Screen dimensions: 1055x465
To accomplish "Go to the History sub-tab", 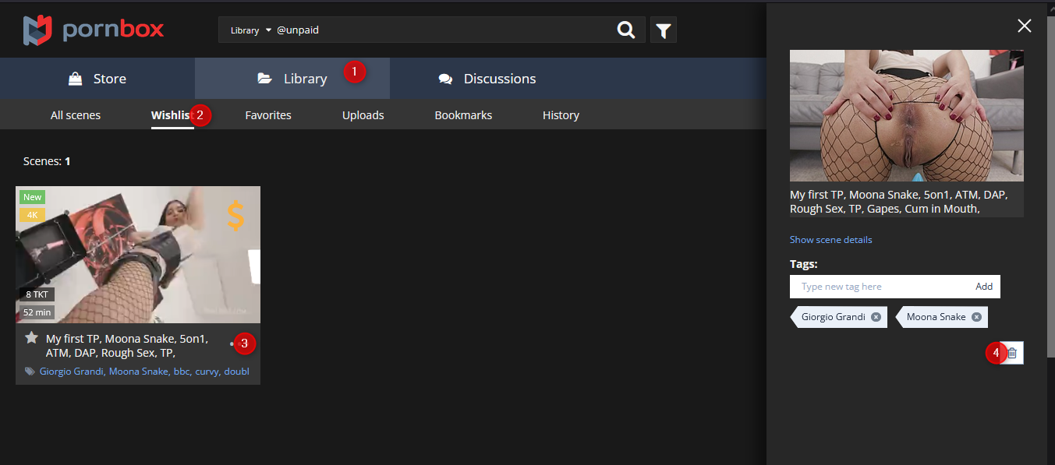I will [x=561, y=115].
